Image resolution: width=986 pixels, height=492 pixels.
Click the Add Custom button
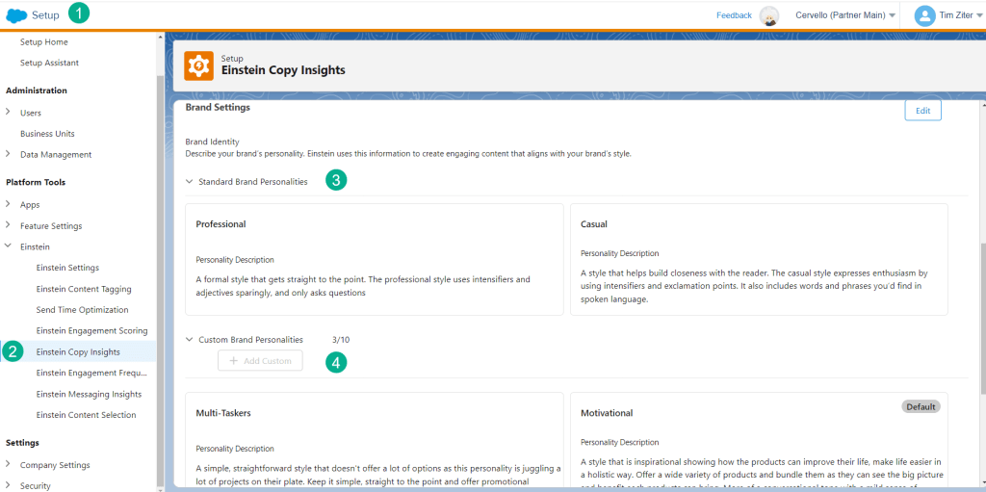coord(260,361)
